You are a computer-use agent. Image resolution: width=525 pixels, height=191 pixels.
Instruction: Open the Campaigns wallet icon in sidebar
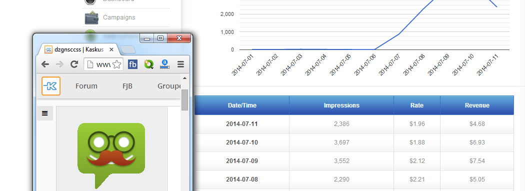(x=91, y=18)
